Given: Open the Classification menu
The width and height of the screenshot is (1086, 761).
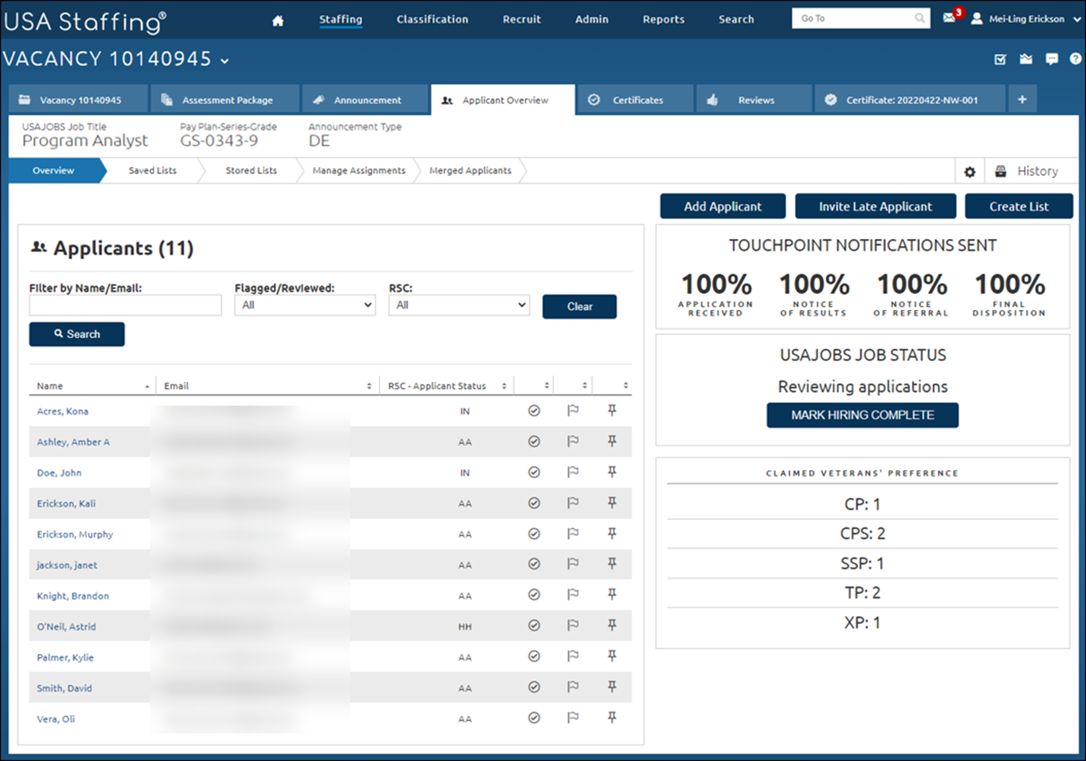Looking at the screenshot, I should click(x=432, y=19).
